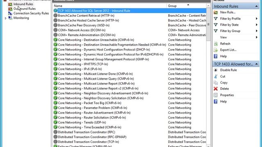The image size is (262, 147).
Task: Click New Rule... action
Action: (x=228, y=12)
